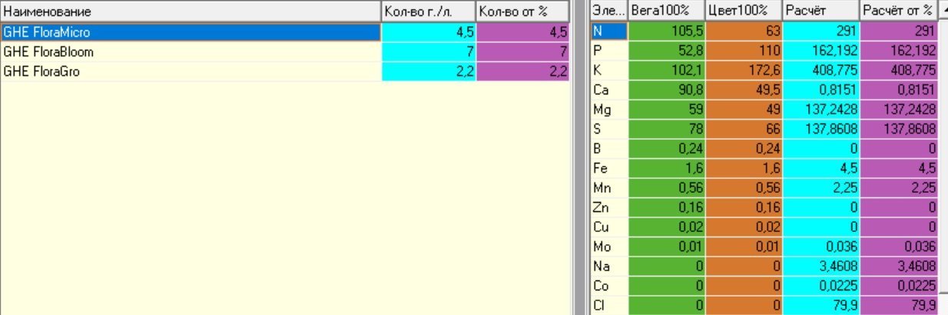Select the Fe element cell
Viewport: 948px width, 315px height.
click(608, 168)
